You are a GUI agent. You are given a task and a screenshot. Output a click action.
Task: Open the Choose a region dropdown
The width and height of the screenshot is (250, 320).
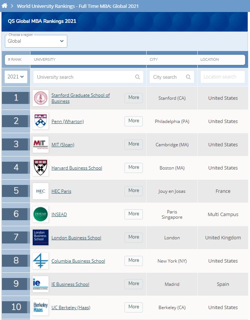pos(36,41)
